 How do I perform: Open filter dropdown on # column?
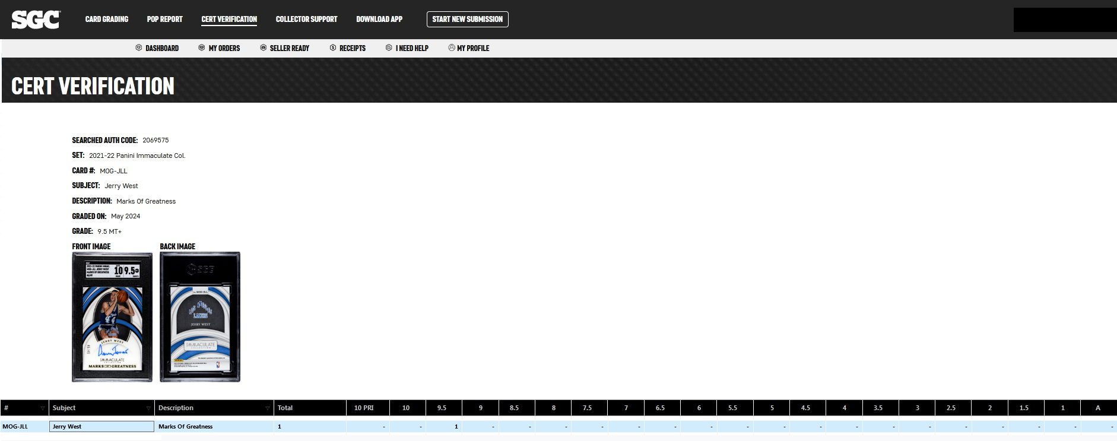(x=42, y=408)
